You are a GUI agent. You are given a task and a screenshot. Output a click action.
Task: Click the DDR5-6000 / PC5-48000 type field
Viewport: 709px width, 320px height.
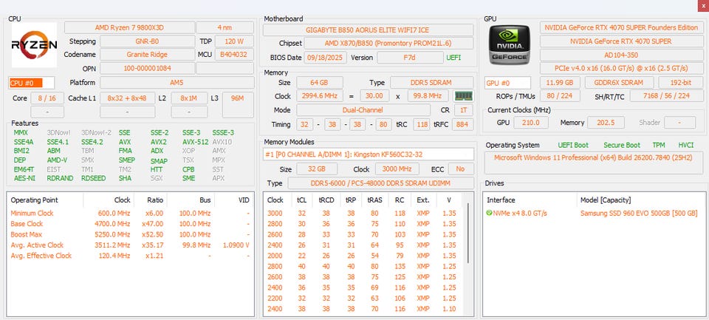[380, 183]
